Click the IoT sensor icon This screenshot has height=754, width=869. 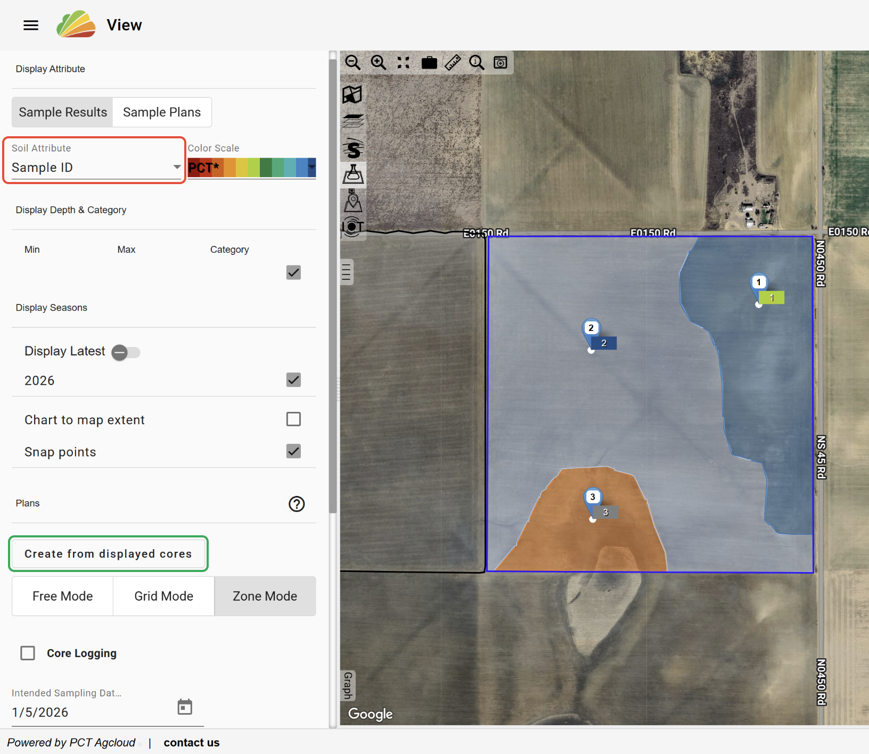point(352,227)
